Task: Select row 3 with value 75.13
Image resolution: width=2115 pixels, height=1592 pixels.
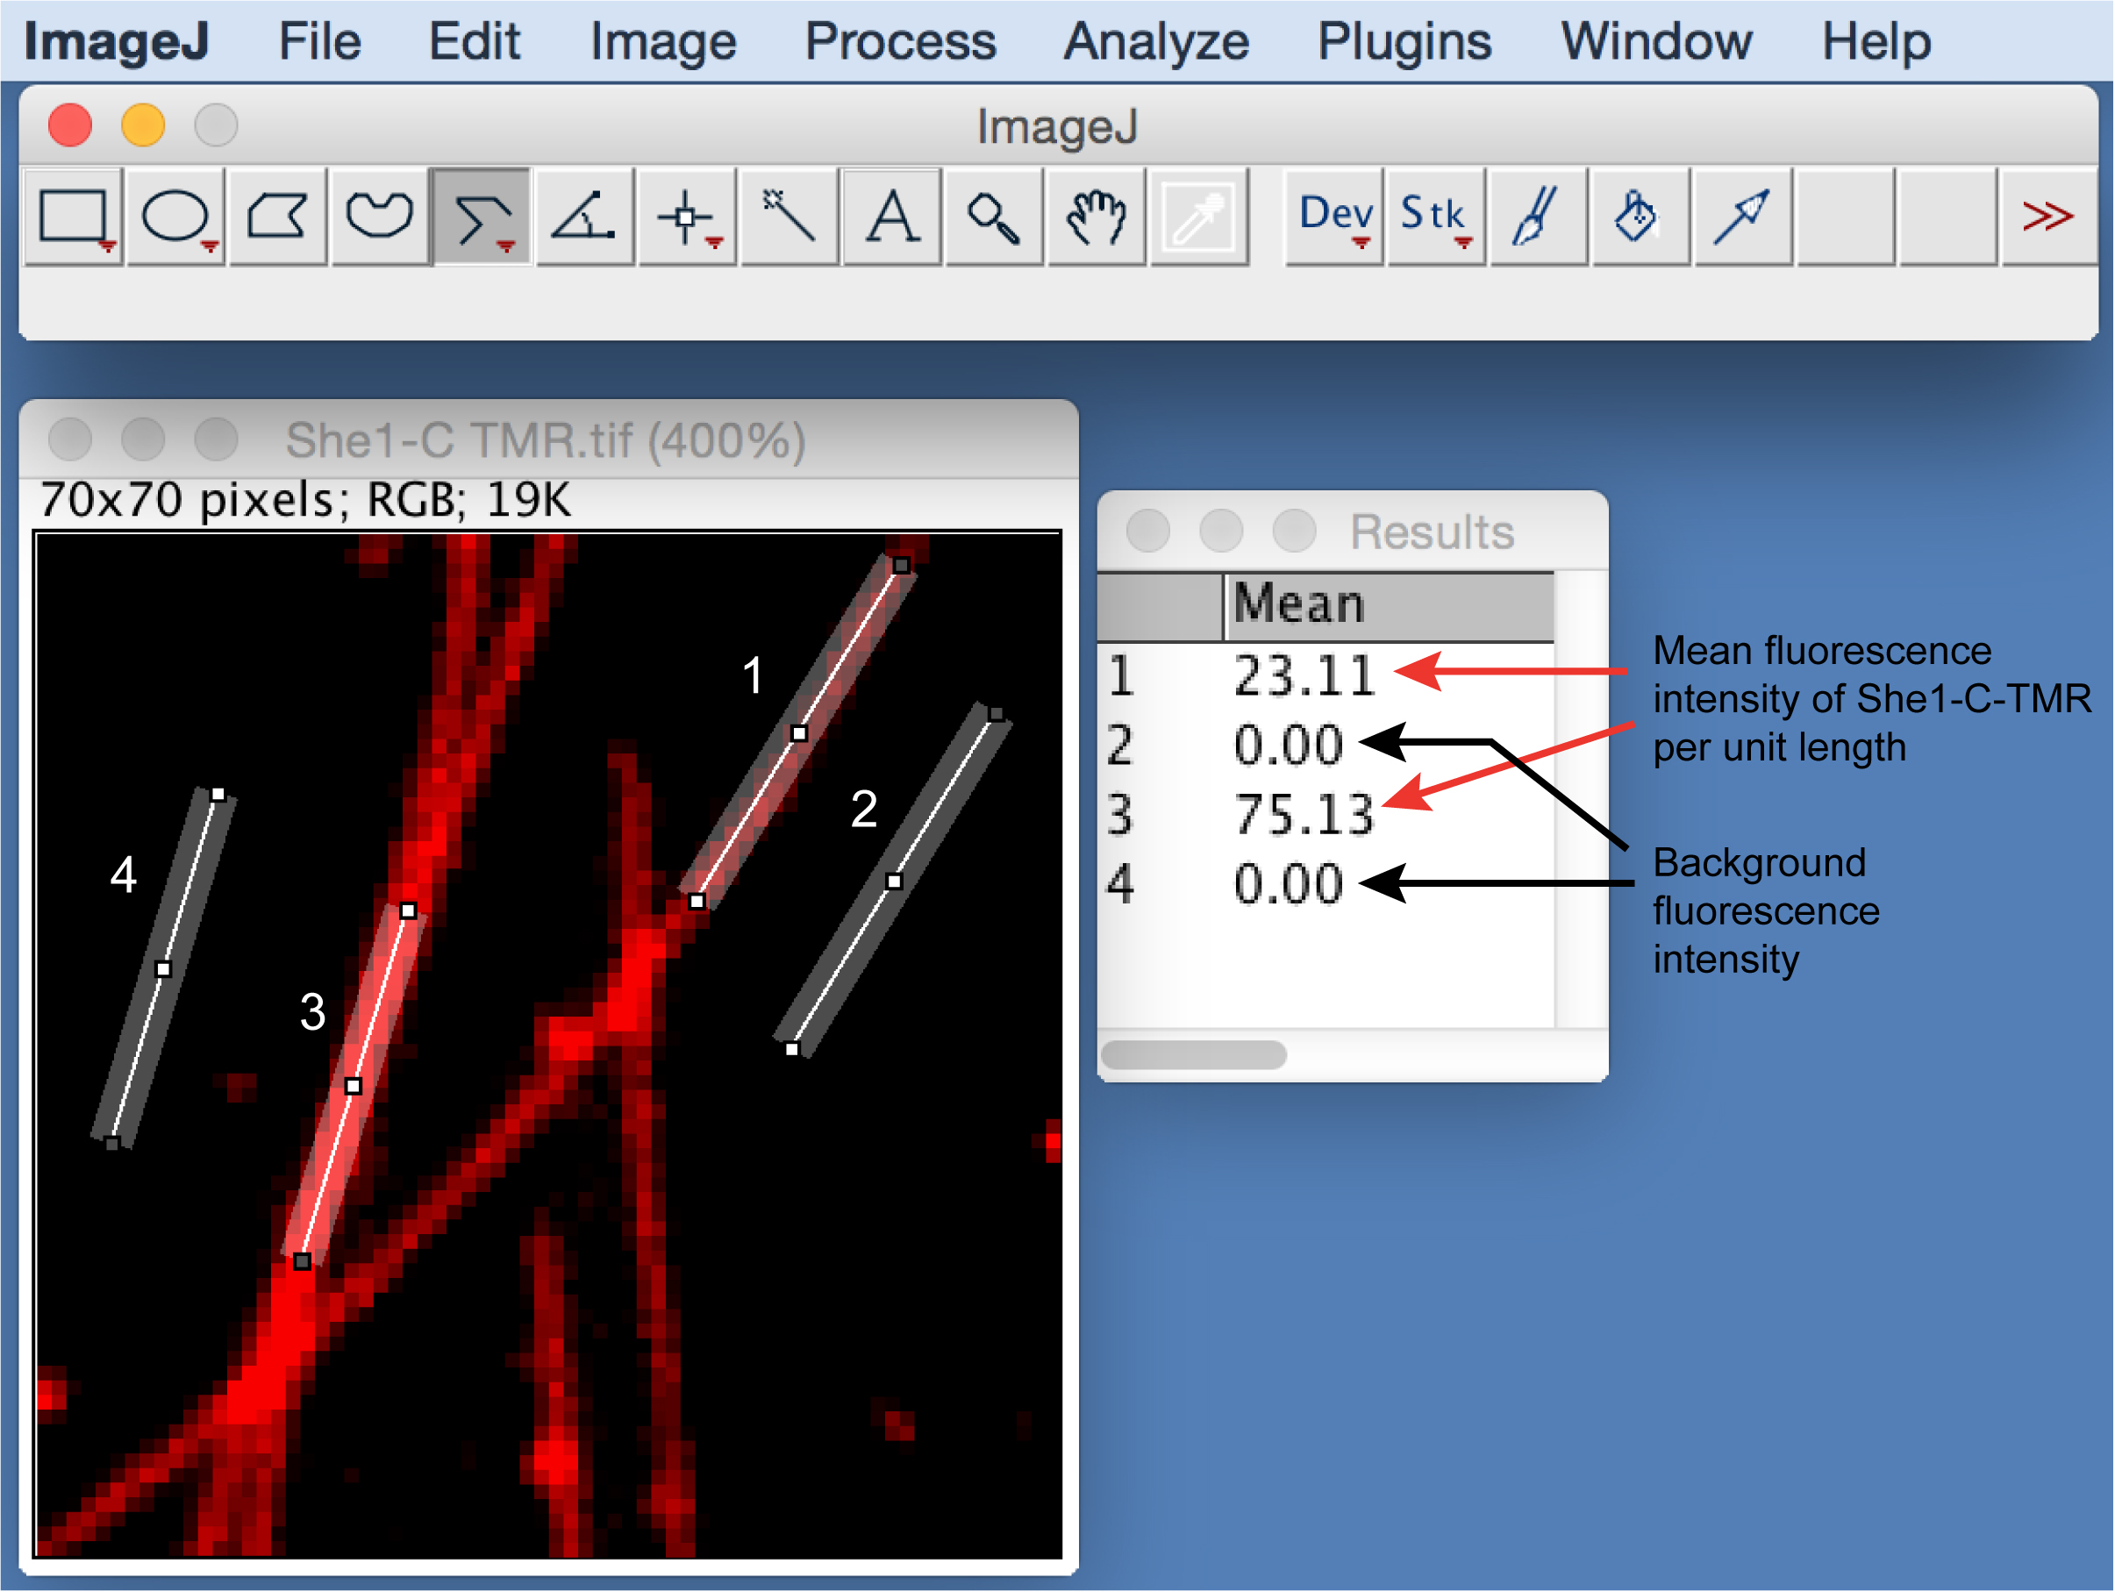Action: point(1325,815)
